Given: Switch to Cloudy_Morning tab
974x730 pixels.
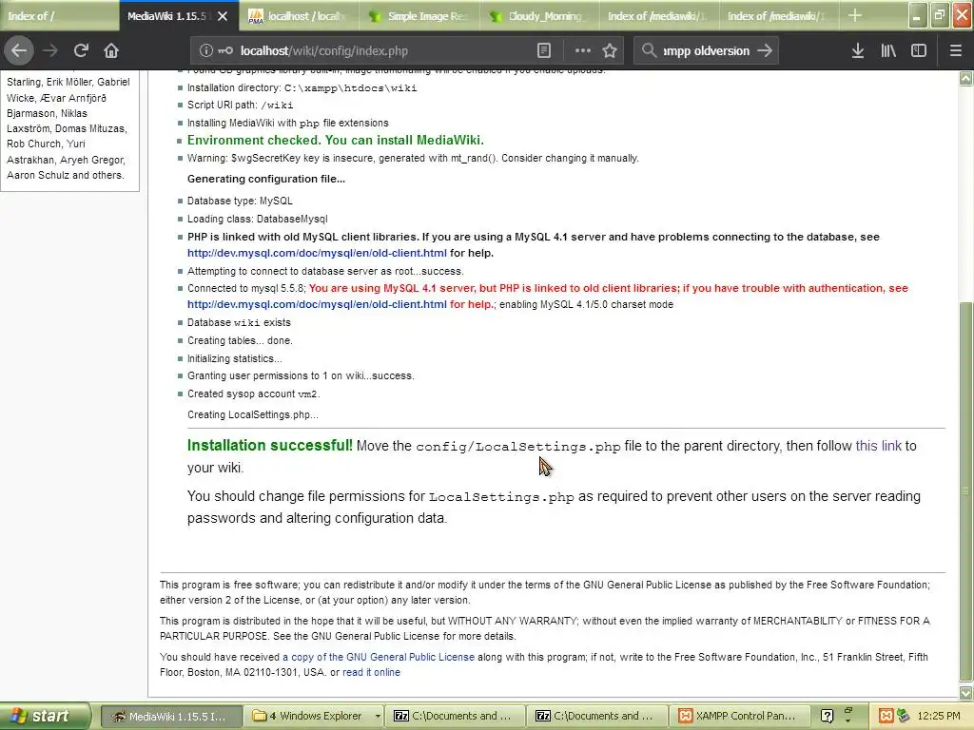Looking at the screenshot, I should [x=539, y=16].
